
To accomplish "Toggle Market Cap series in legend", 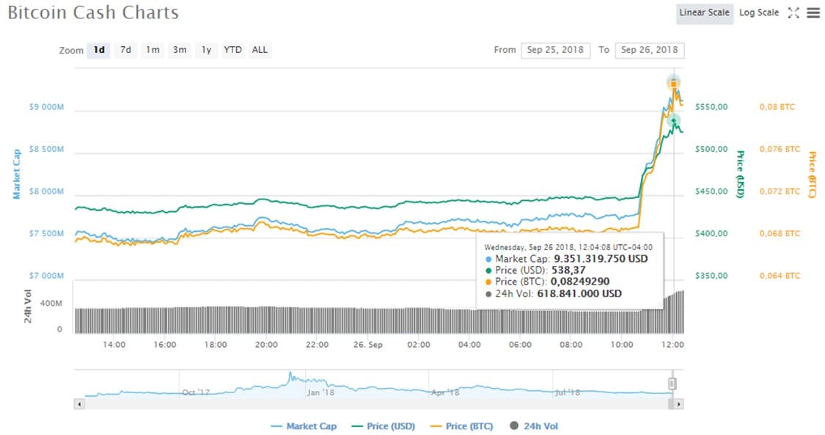I will click(x=304, y=426).
